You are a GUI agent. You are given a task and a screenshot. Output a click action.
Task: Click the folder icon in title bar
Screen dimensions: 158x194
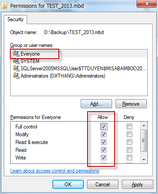pos(5,6)
